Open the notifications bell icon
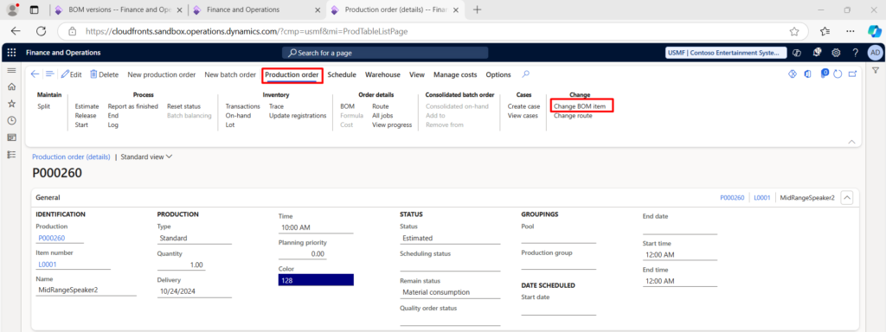Viewport: 886px width, 332px height. tap(817, 53)
